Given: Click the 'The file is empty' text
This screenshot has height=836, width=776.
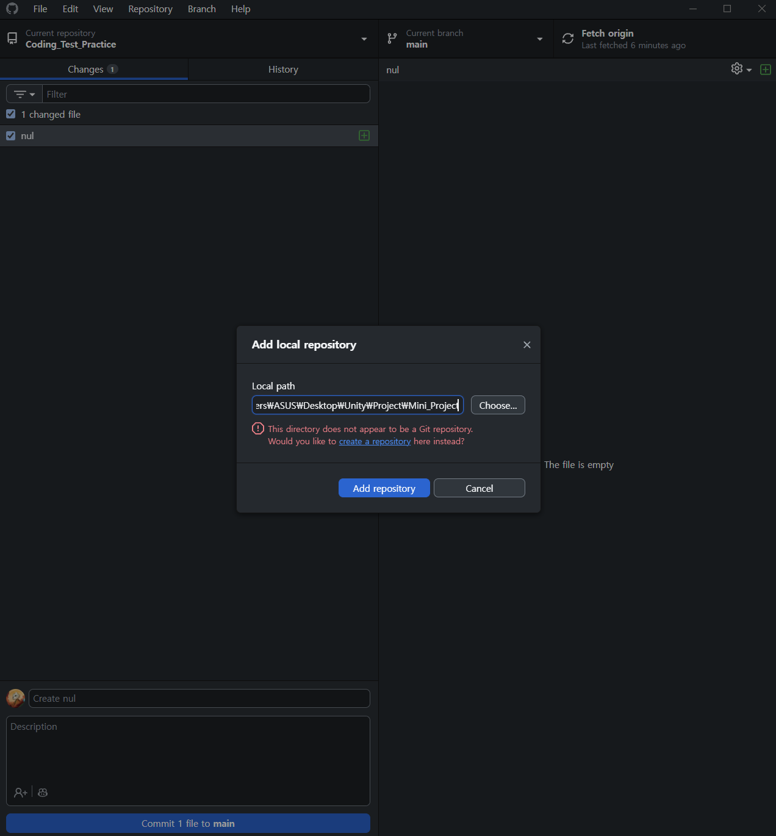Looking at the screenshot, I should (x=579, y=464).
